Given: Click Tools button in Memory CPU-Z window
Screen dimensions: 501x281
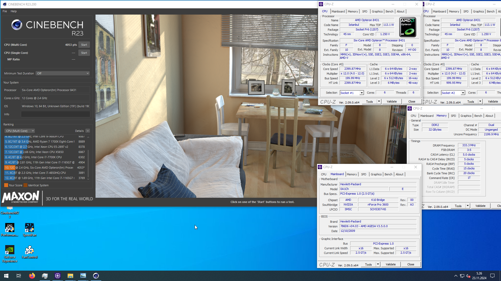Looking at the screenshot, I should [458, 206].
